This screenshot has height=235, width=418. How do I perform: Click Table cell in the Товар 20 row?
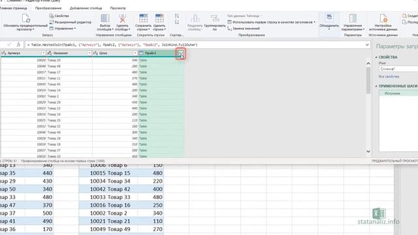point(161,60)
